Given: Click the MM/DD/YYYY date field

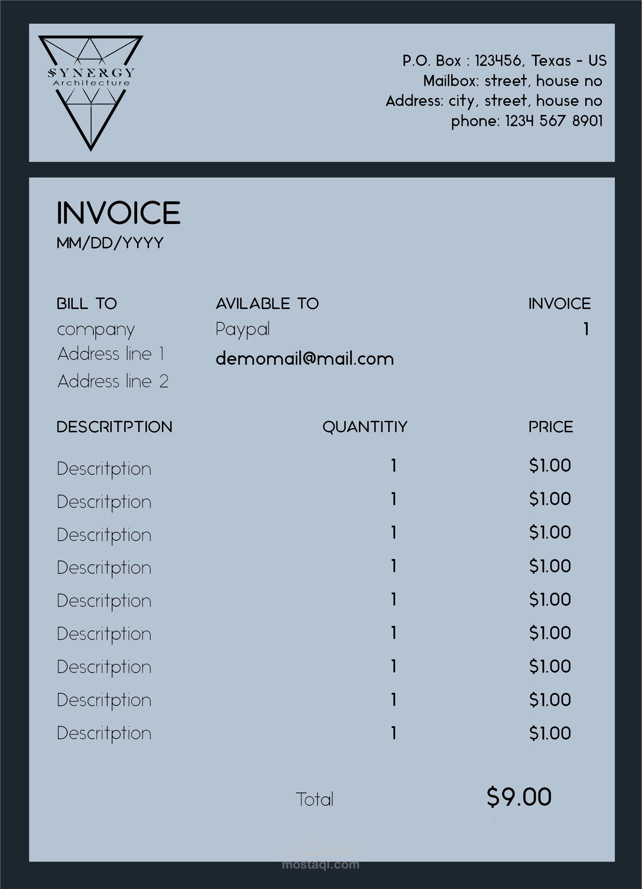Looking at the screenshot, I should 110,243.
